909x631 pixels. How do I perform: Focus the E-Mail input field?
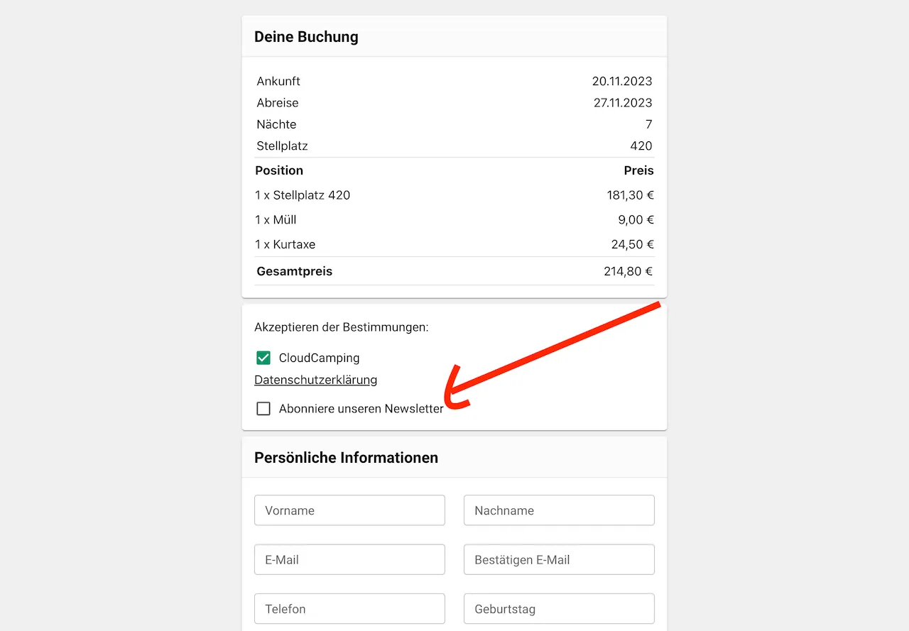pyautogui.click(x=349, y=559)
